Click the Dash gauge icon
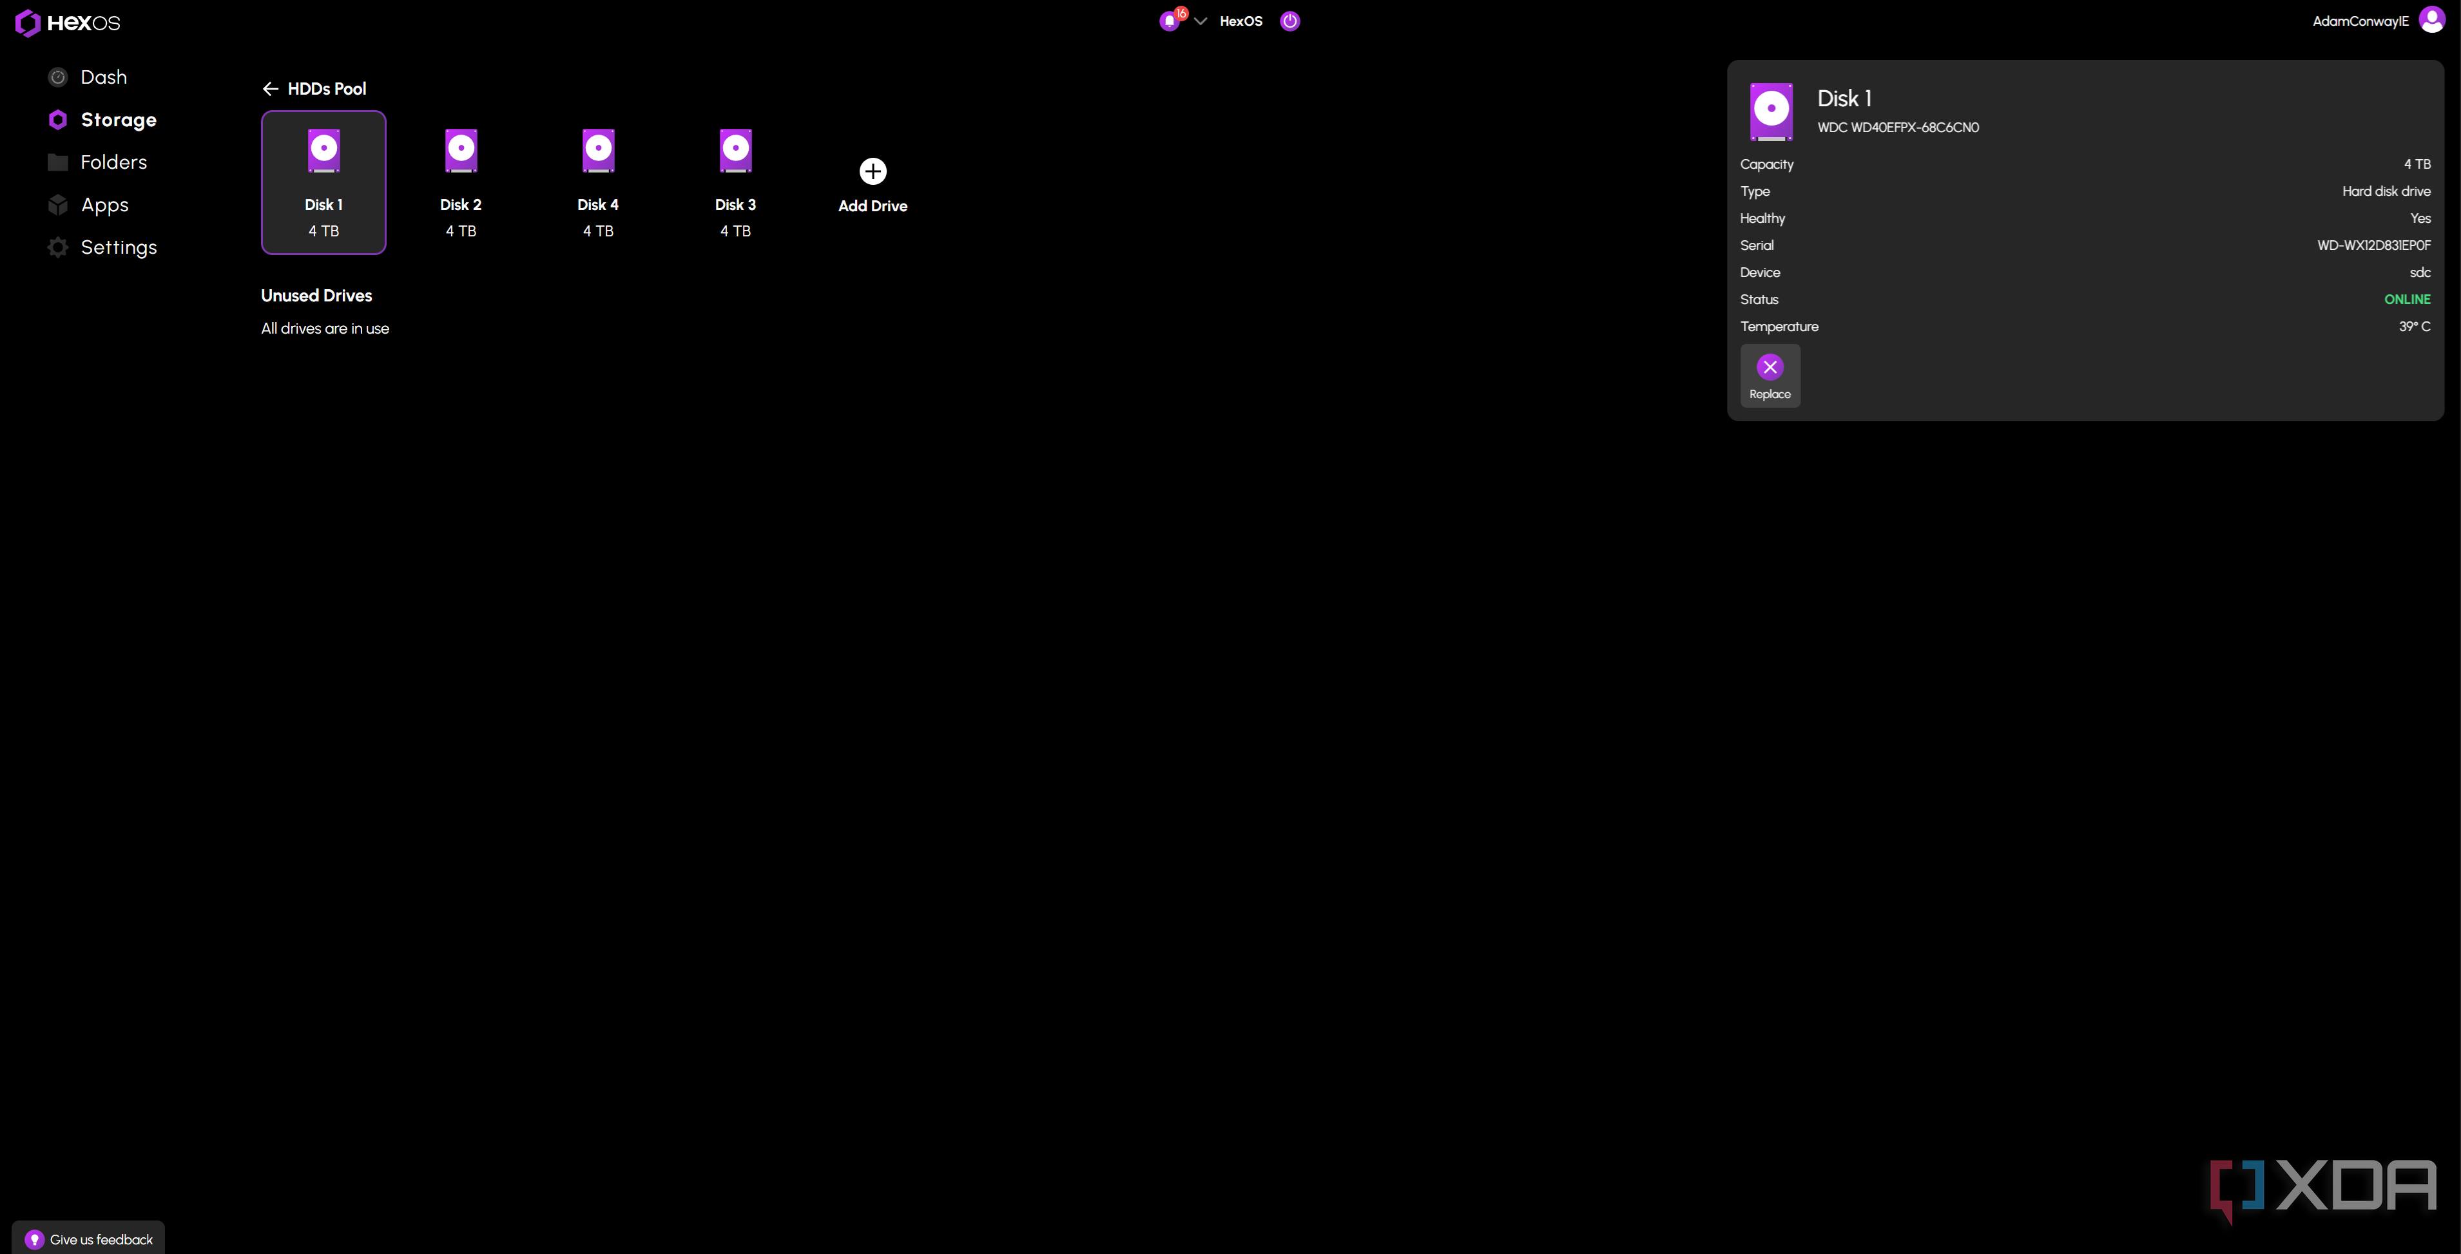2461x1254 pixels. pyautogui.click(x=57, y=77)
